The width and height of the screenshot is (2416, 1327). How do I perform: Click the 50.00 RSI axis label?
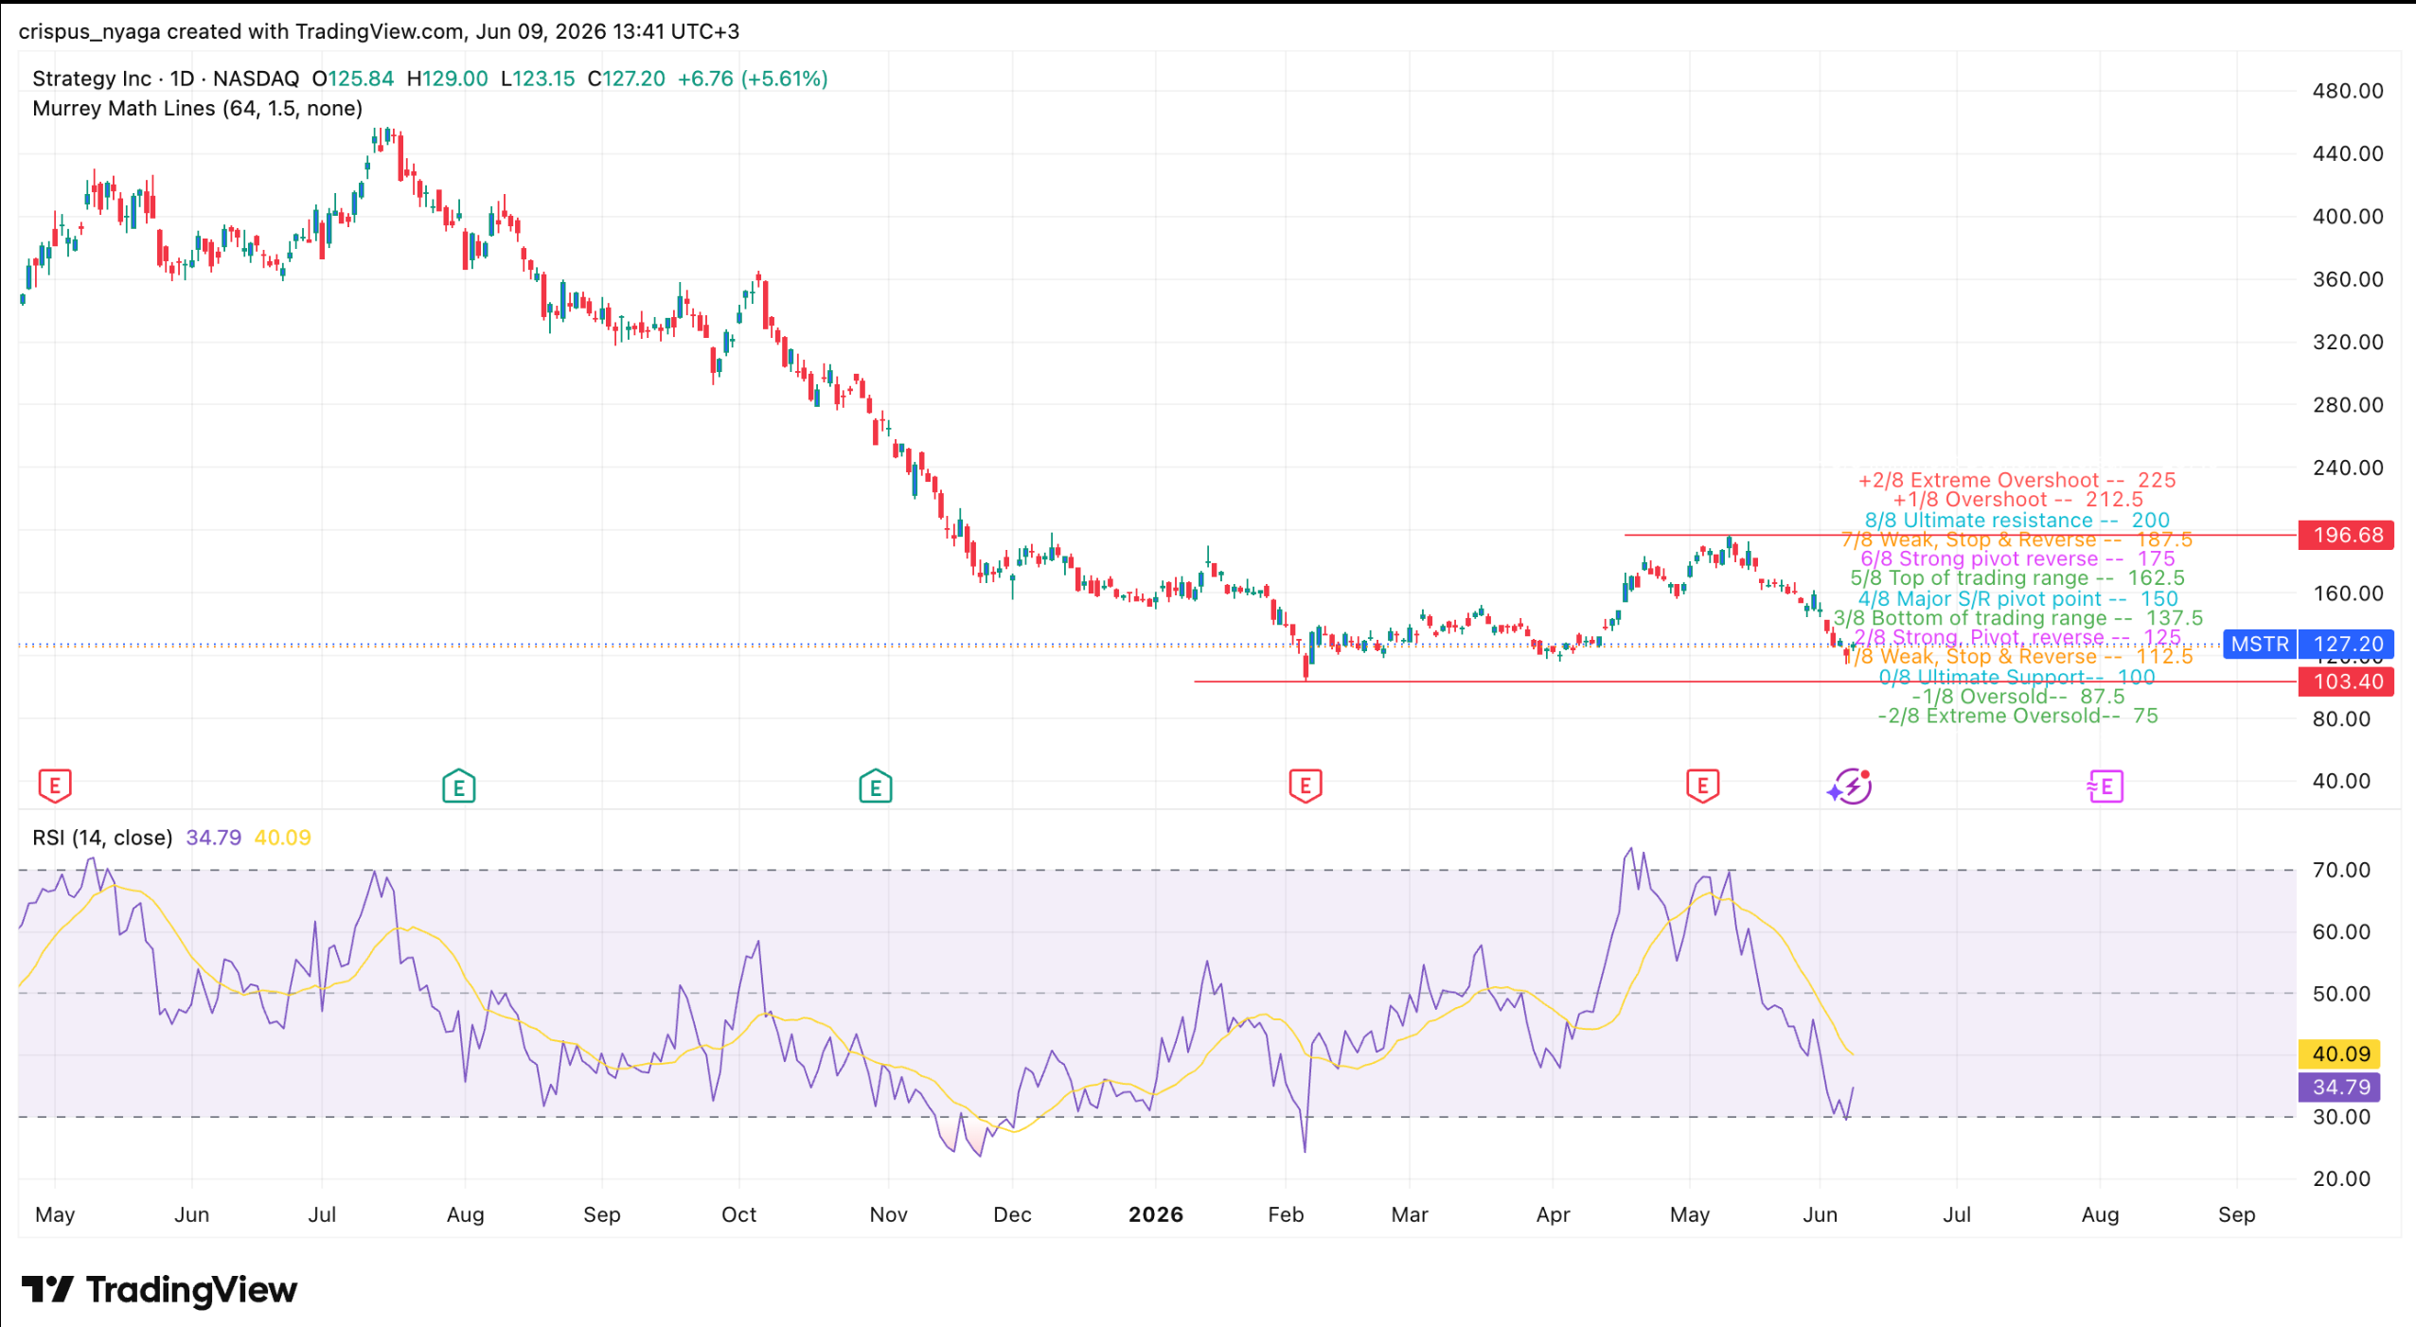pyautogui.click(x=2340, y=994)
